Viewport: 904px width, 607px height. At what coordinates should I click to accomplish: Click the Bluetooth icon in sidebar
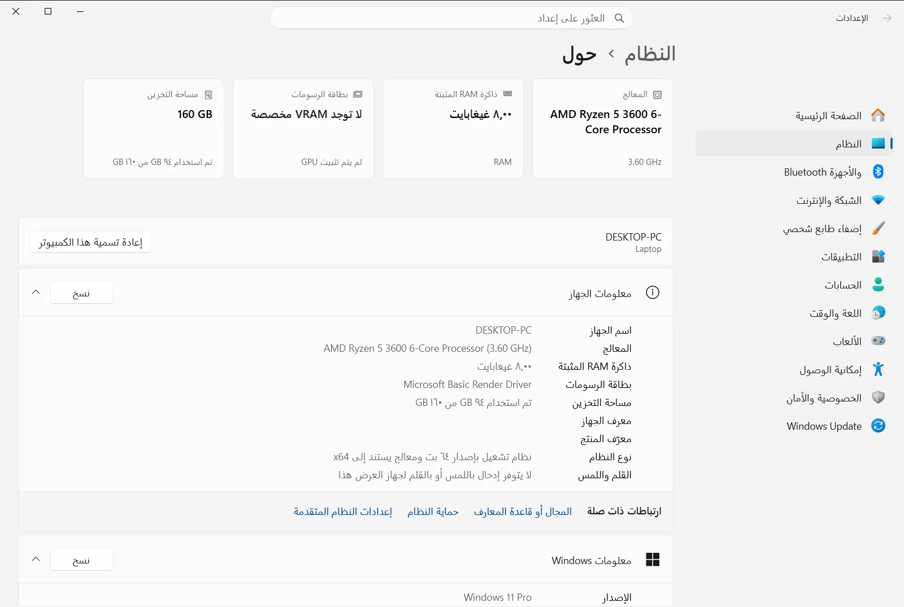[x=878, y=172]
